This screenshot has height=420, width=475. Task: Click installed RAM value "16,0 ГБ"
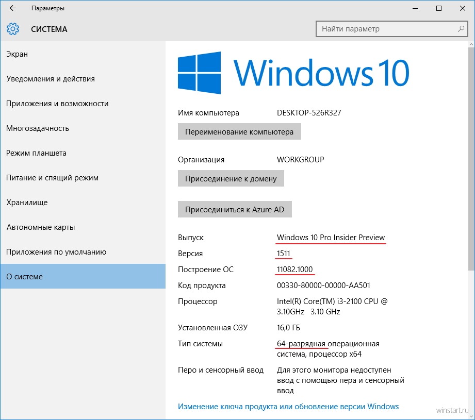[x=288, y=328]
